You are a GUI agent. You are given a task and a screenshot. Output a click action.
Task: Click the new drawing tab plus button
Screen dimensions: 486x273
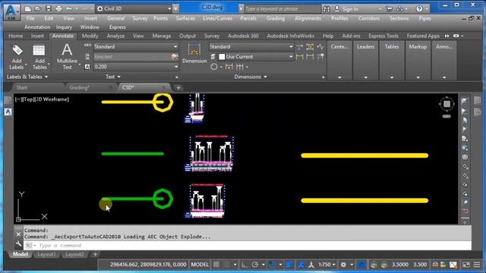(x=178, y=88)
